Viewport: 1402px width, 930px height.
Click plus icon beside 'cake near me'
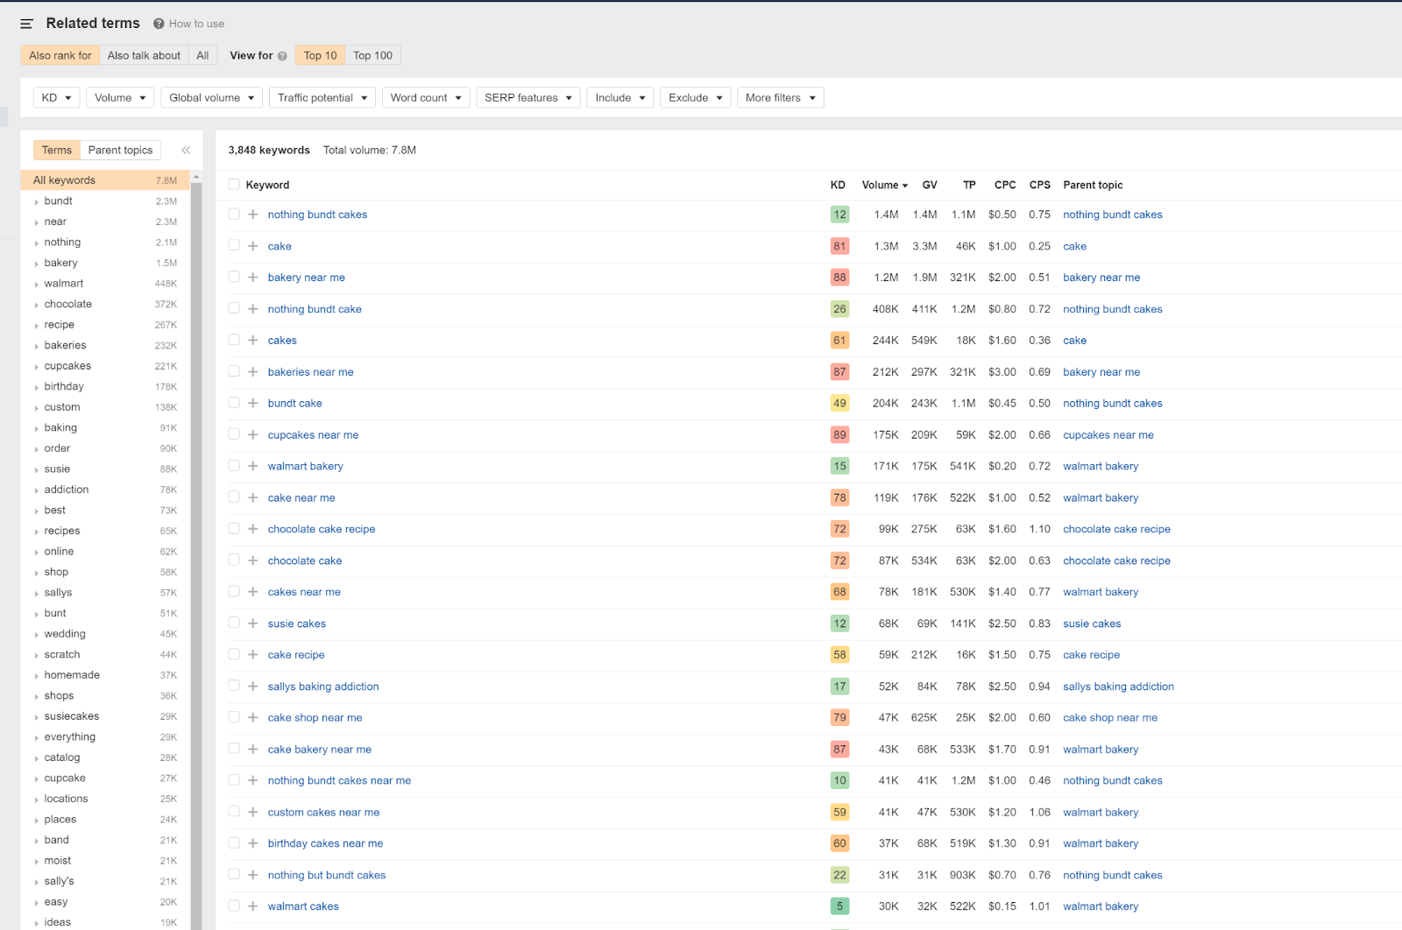pos(252,498)
